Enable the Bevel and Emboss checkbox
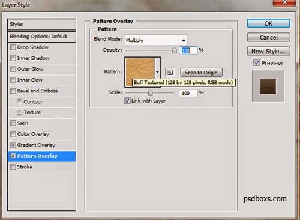 (13, 91)
